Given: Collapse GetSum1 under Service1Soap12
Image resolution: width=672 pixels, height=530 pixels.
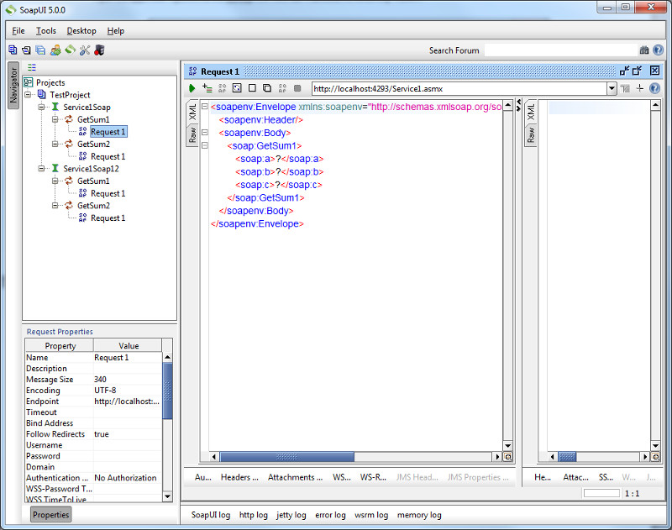Looking at the screenshot, I should [55, 181].
